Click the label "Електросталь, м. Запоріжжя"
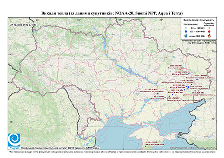 (x=151, y=91)
